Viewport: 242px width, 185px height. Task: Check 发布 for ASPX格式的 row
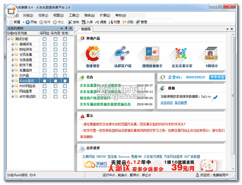[65, 96]
